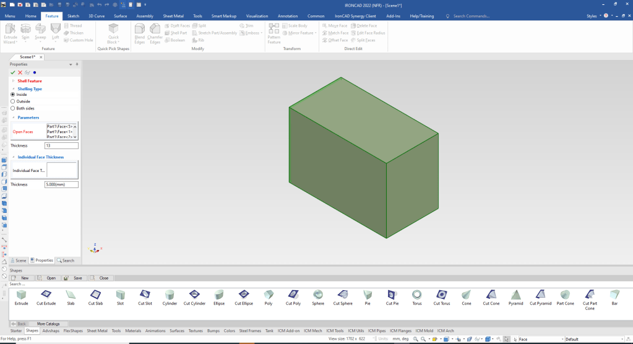Cancel the shell feature with red X
Image resolution: width=633 pixels, height=344 pixels.
point(20,72)
